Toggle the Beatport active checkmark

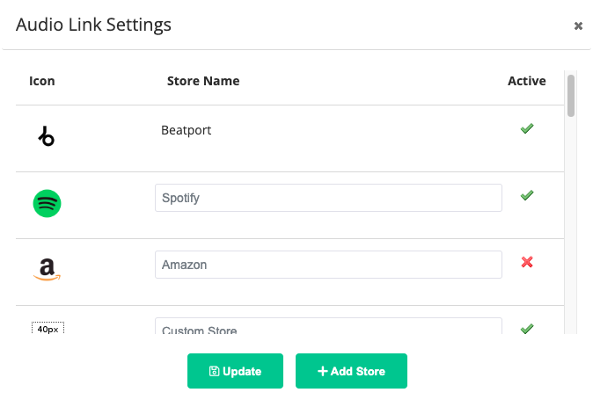coord(527,128)
